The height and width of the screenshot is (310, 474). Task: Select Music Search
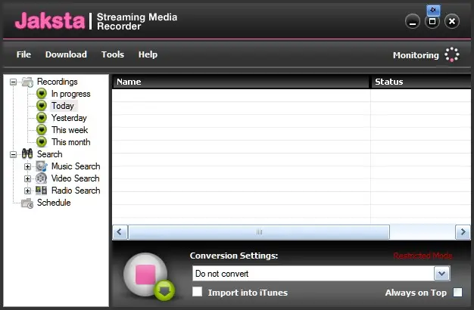tap(76, 166)
